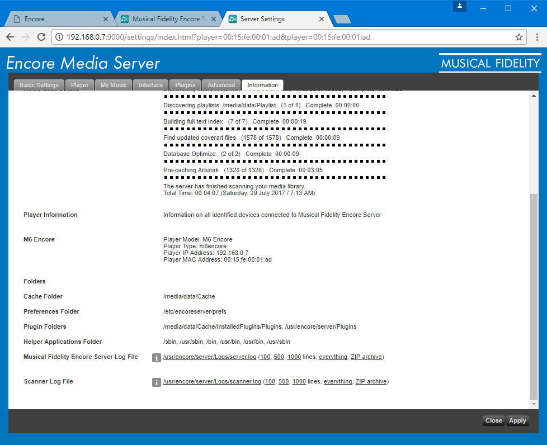The width and height of the screenshot is (547, 445).
Task: Close the Musical Fidelity Encore browser tab
Action: coord(214,19)
